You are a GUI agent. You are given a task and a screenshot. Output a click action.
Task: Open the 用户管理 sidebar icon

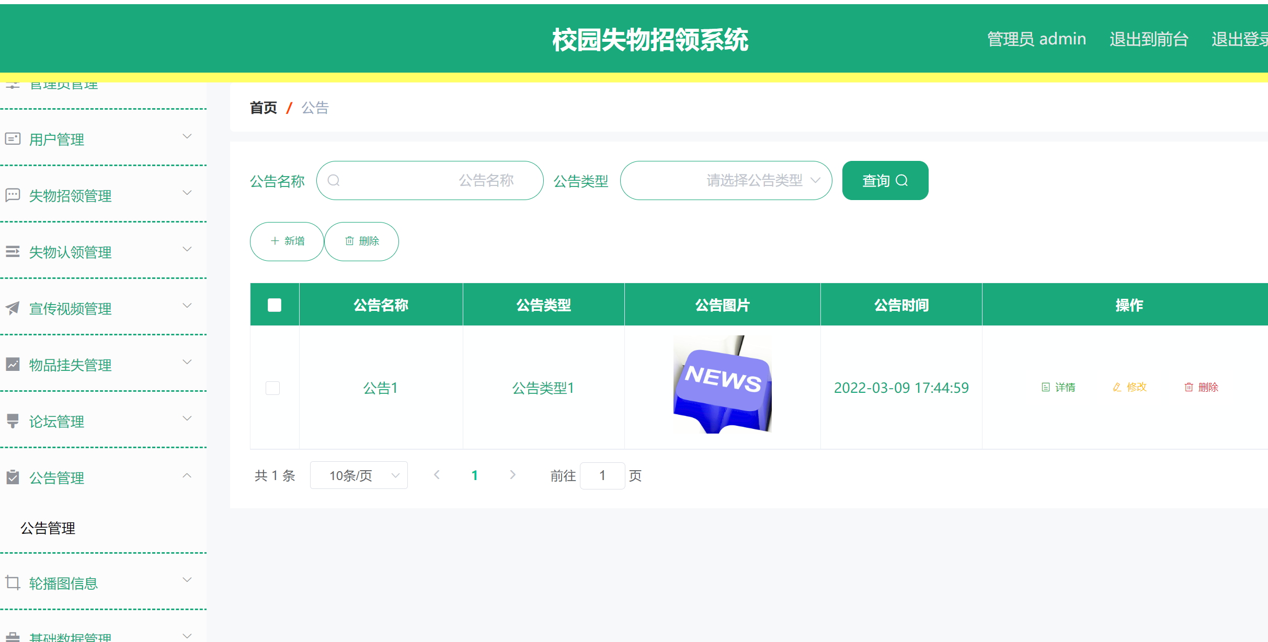coord(13,137)
